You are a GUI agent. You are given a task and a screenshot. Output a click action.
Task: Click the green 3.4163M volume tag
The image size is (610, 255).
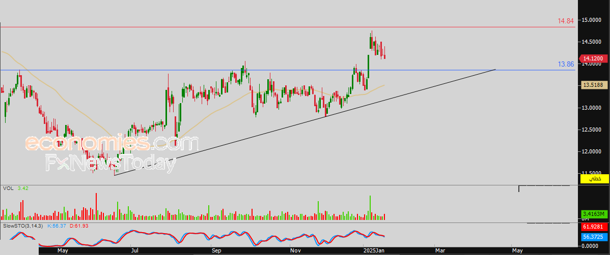coord(595,214)
